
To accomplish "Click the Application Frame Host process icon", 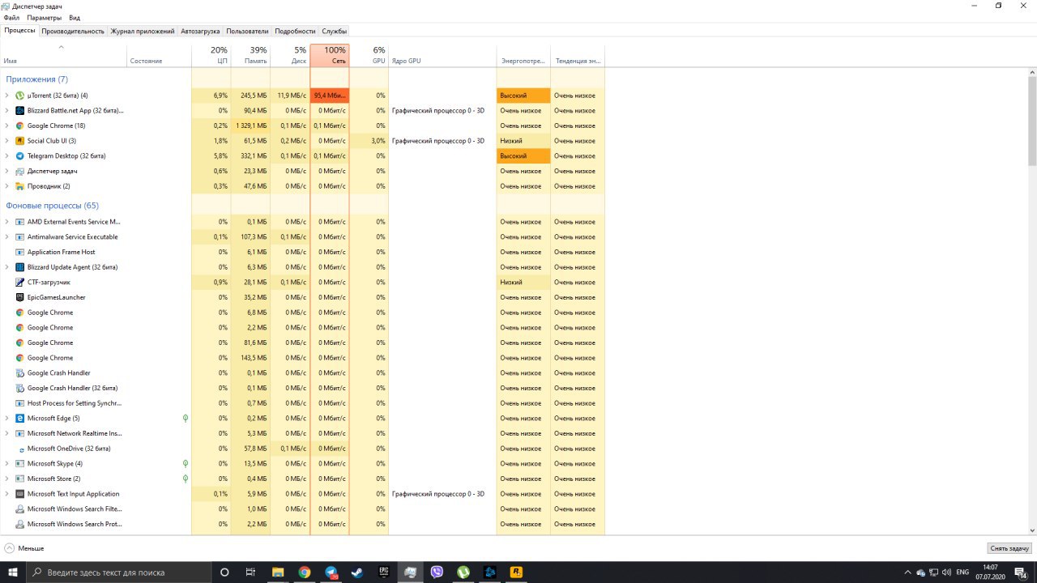I will [x=20, y=252].
